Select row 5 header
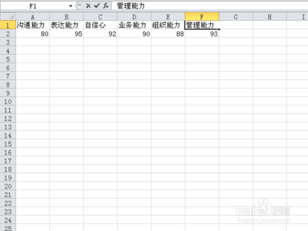This screenshot has width=308, height=231. point(8,59)
